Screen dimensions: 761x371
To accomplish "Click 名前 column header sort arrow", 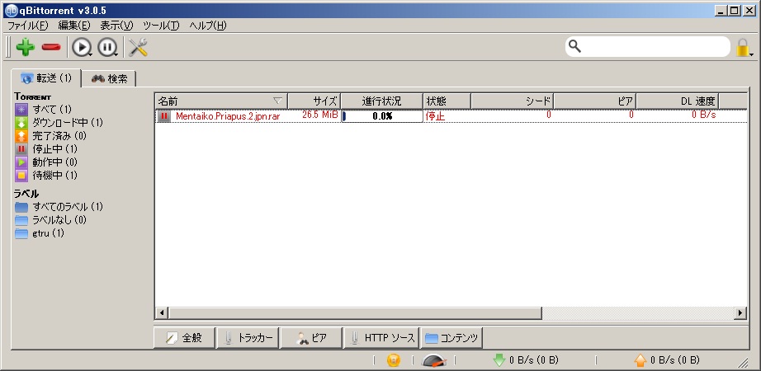I will pyautogui.click(x=277, y=101).
